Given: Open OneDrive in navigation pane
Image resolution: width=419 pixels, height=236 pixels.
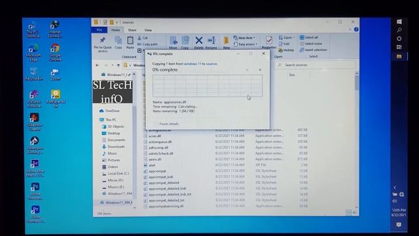Looking at the screenshot, I should click(109, 111).
